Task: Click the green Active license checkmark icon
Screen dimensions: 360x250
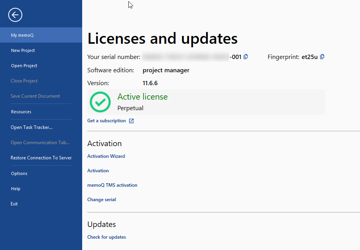Action: click(x=100, y=102)
